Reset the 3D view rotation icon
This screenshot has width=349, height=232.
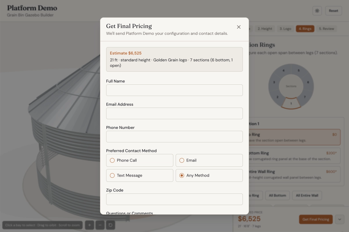click(111, 225)
